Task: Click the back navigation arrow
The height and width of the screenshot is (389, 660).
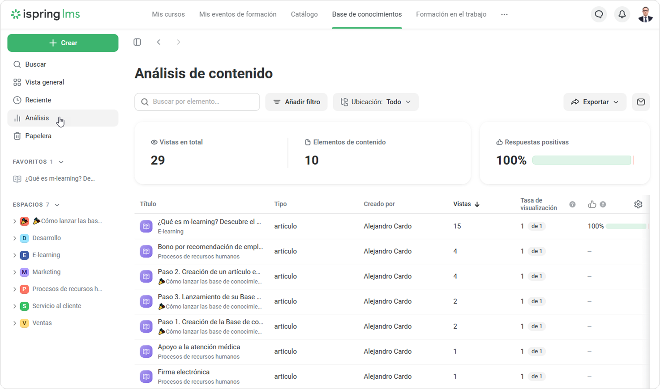Action: click(x=159, y=42)
